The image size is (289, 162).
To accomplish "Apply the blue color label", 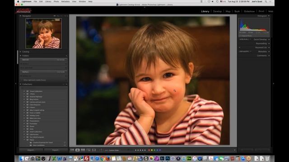I will 157,150.
